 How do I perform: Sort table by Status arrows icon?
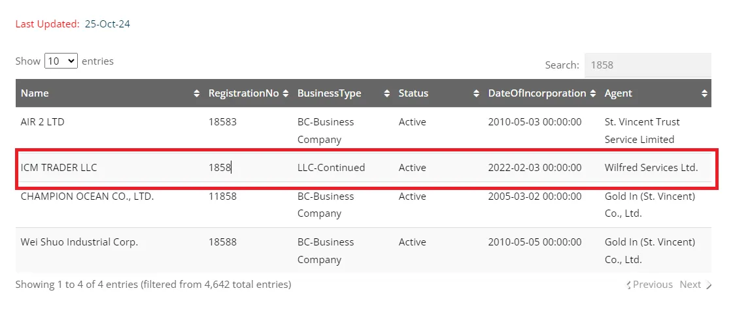click(x=476, y=93)
